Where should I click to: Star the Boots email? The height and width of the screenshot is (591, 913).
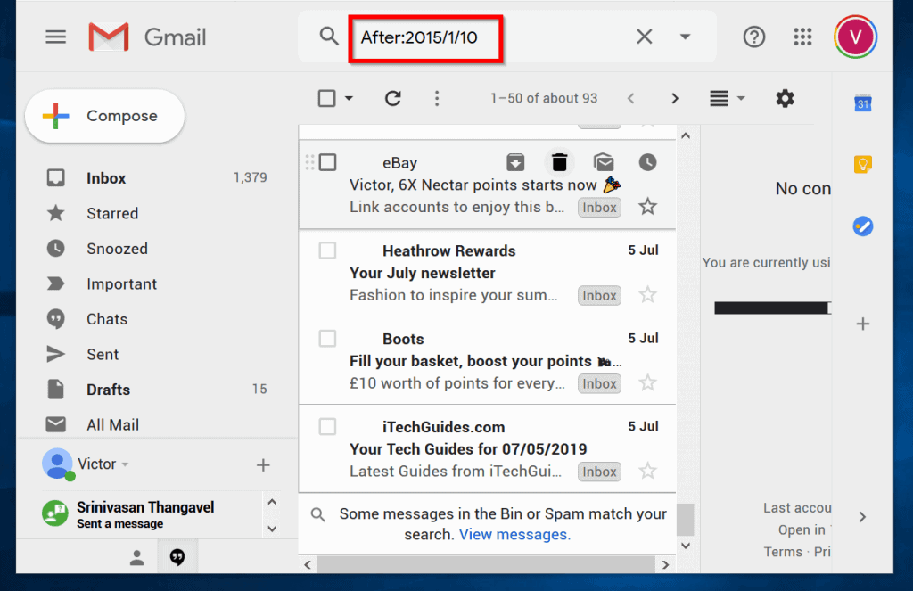[x=647, y=382]
